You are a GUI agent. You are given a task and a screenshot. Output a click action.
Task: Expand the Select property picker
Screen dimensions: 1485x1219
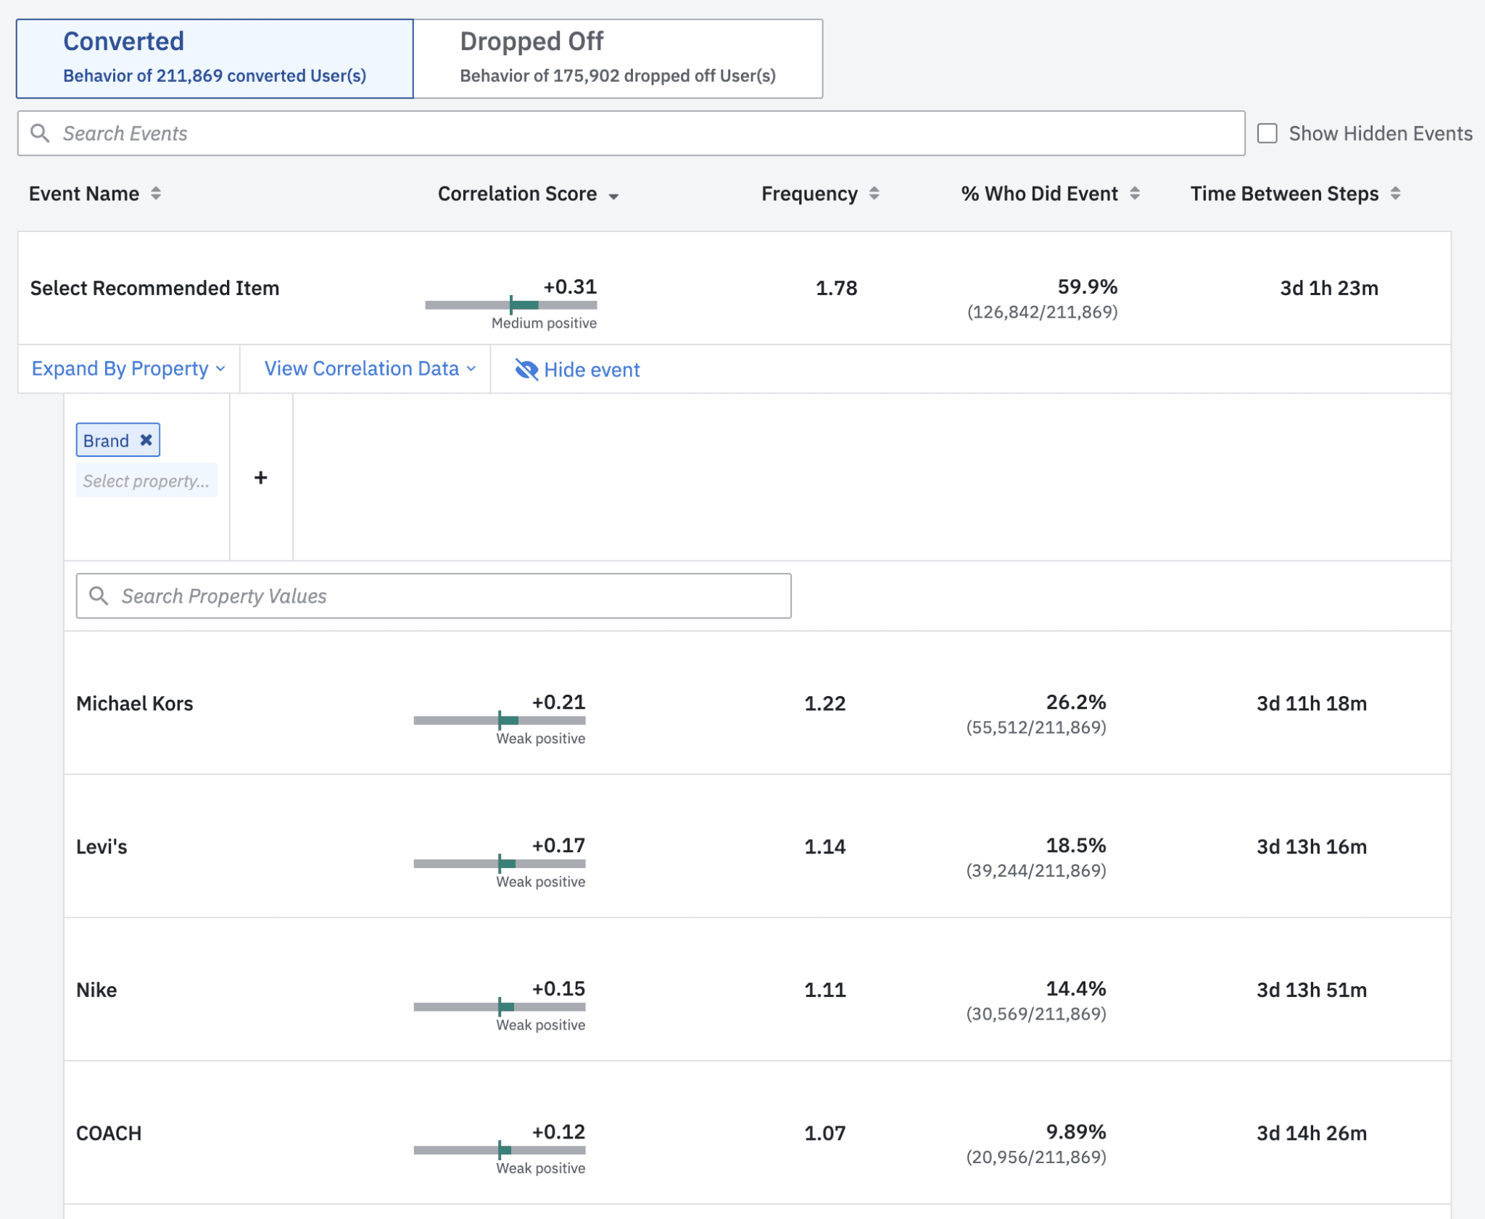pos(146,479)
